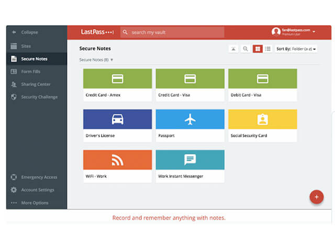Select Secure Notes in the sidebar

click(x=34, y=59)
